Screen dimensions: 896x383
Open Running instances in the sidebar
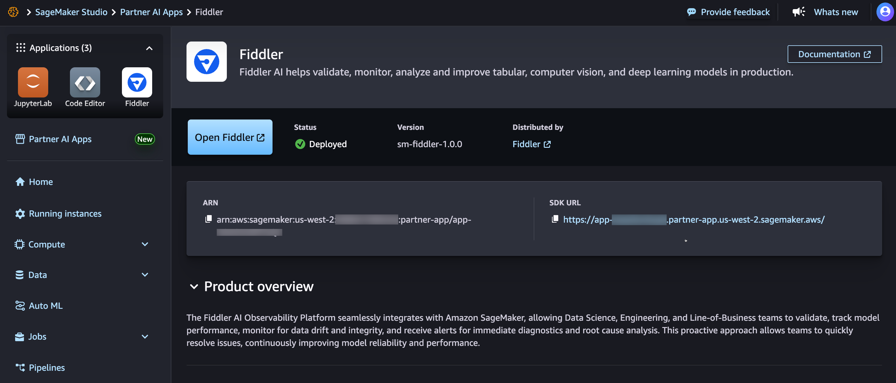65,213
